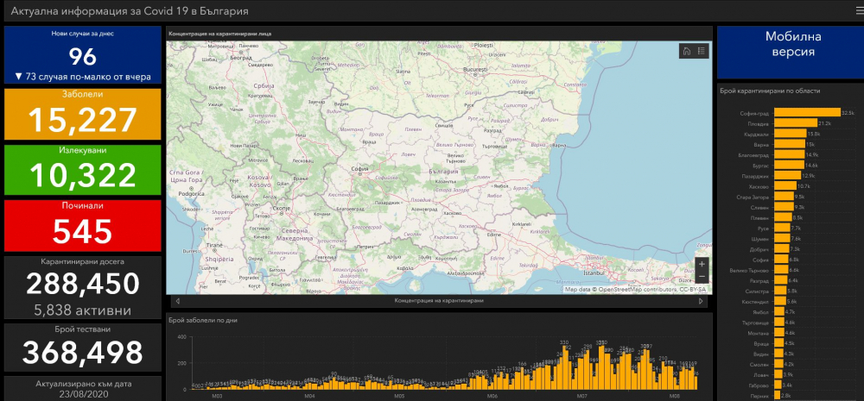Click the Заболели 15,227 card

83,115
